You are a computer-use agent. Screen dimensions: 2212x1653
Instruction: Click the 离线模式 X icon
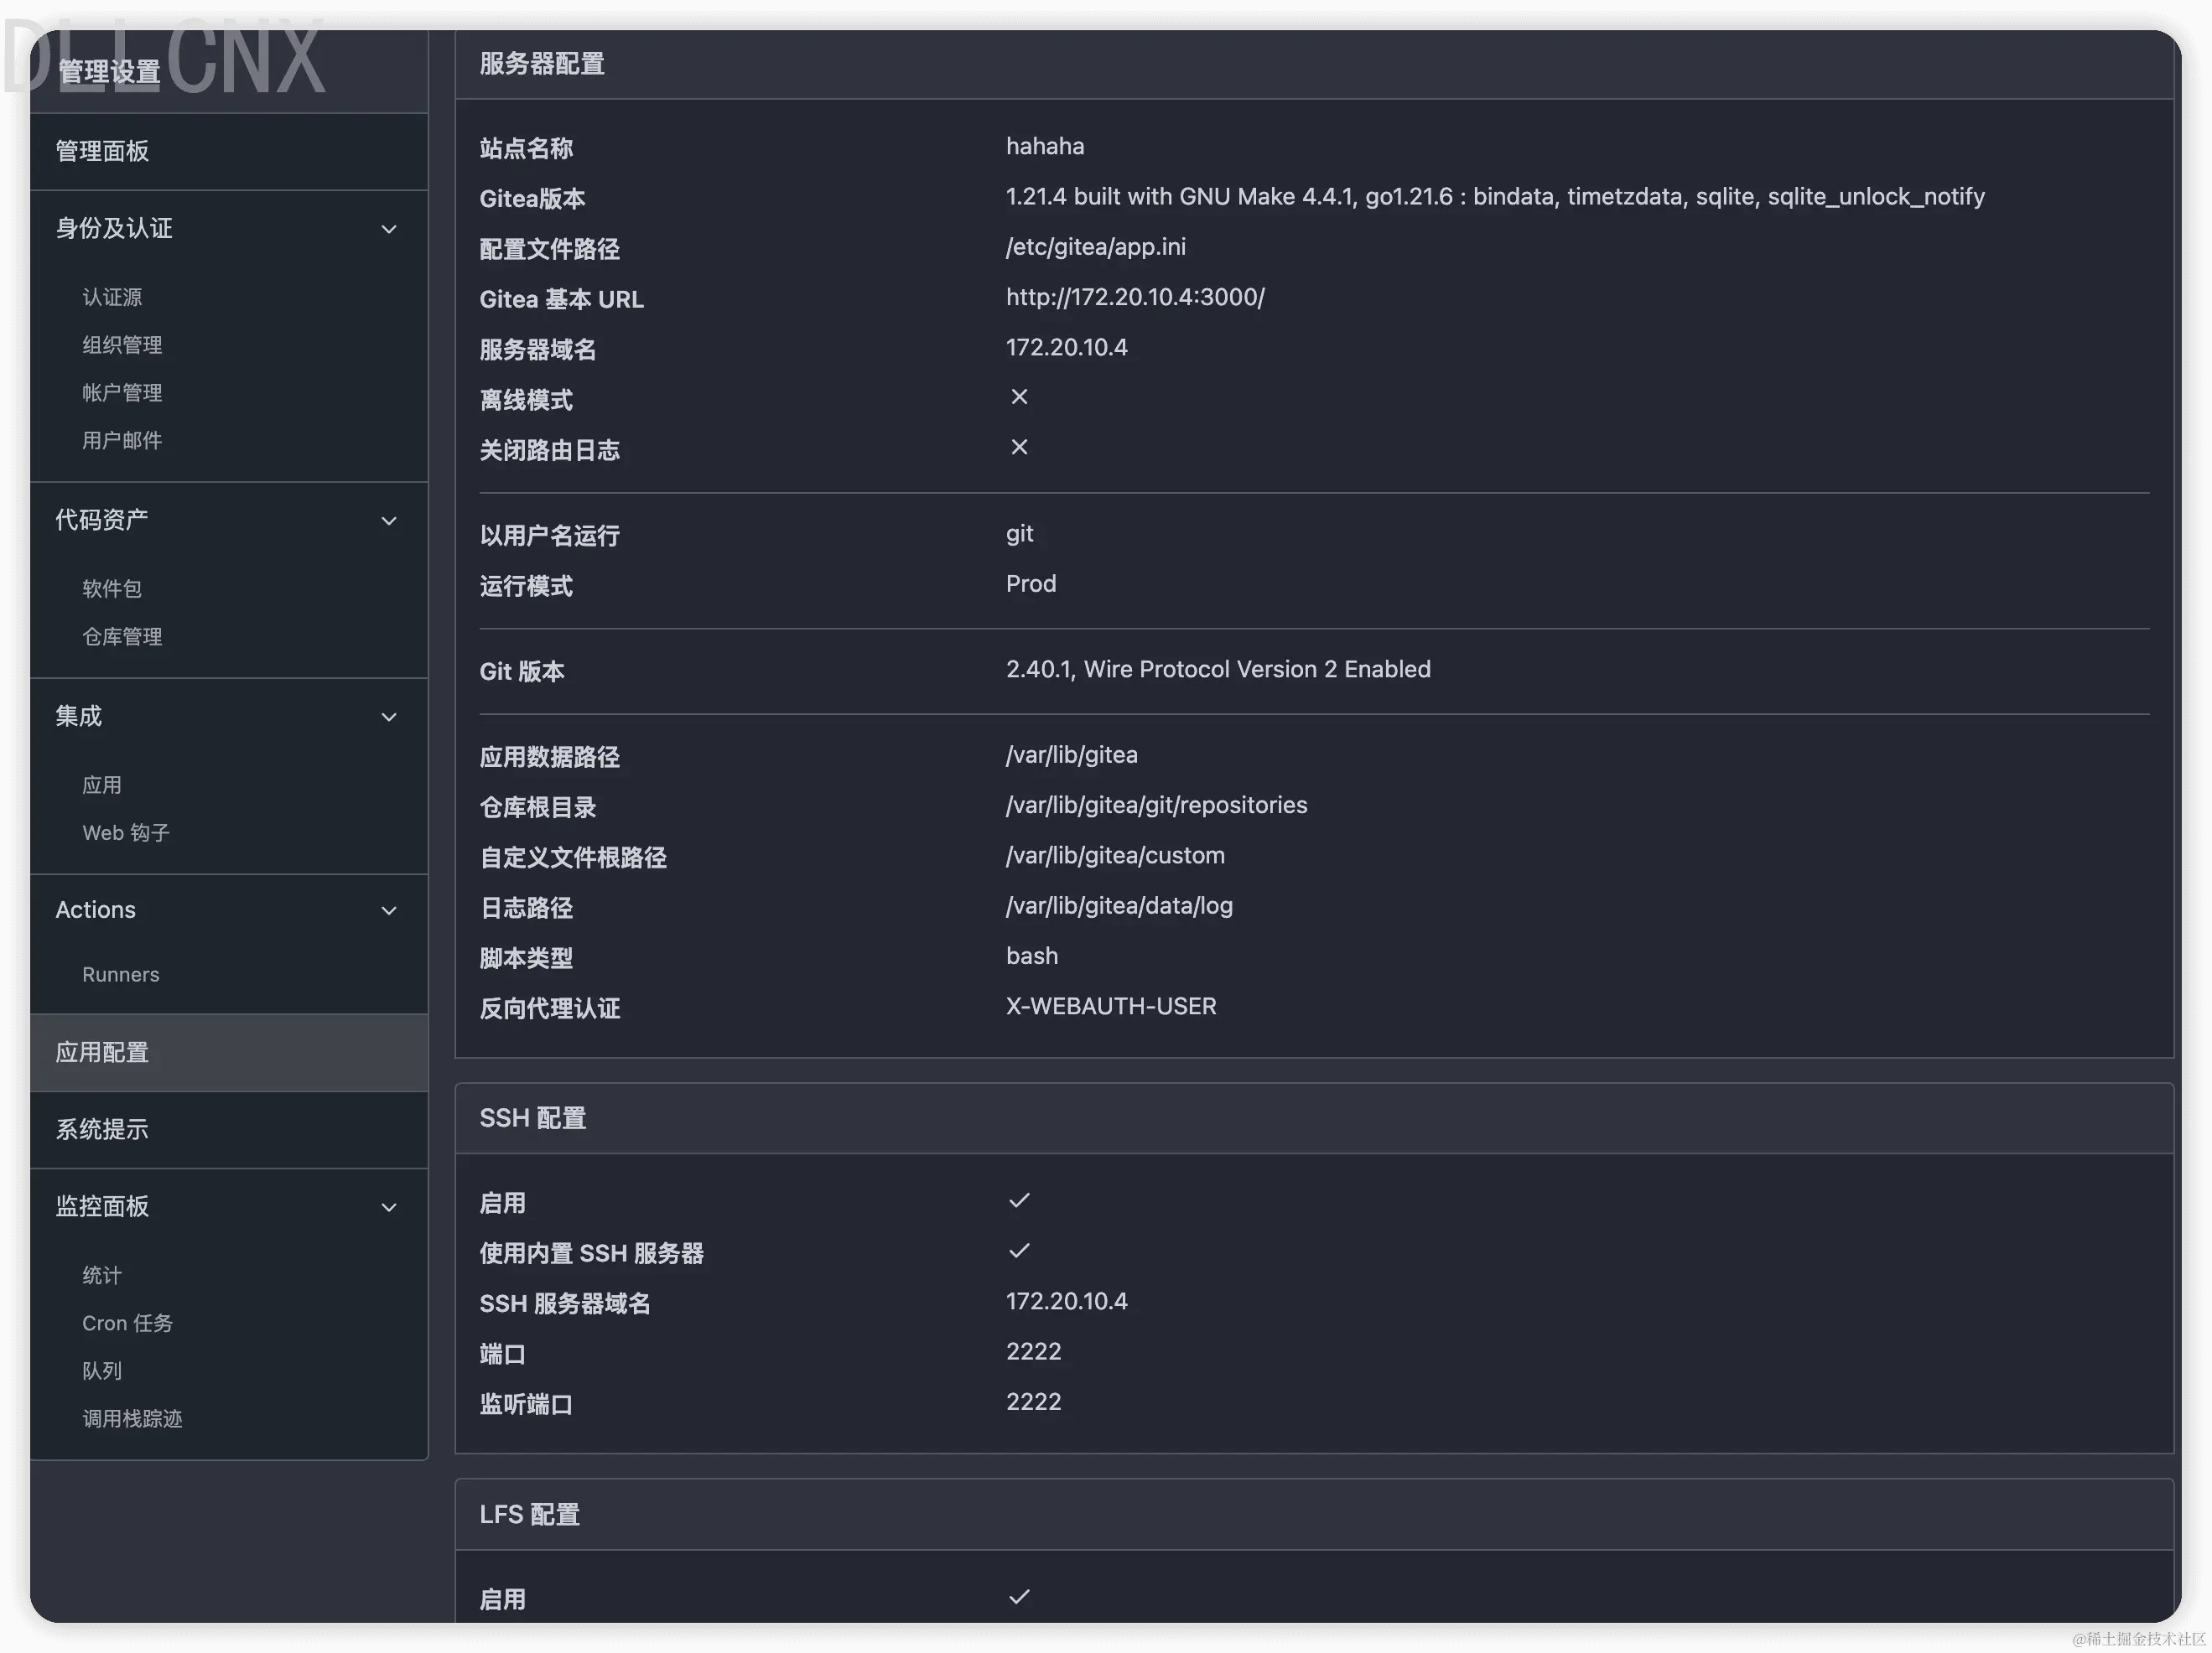(x=1019, y=398)
